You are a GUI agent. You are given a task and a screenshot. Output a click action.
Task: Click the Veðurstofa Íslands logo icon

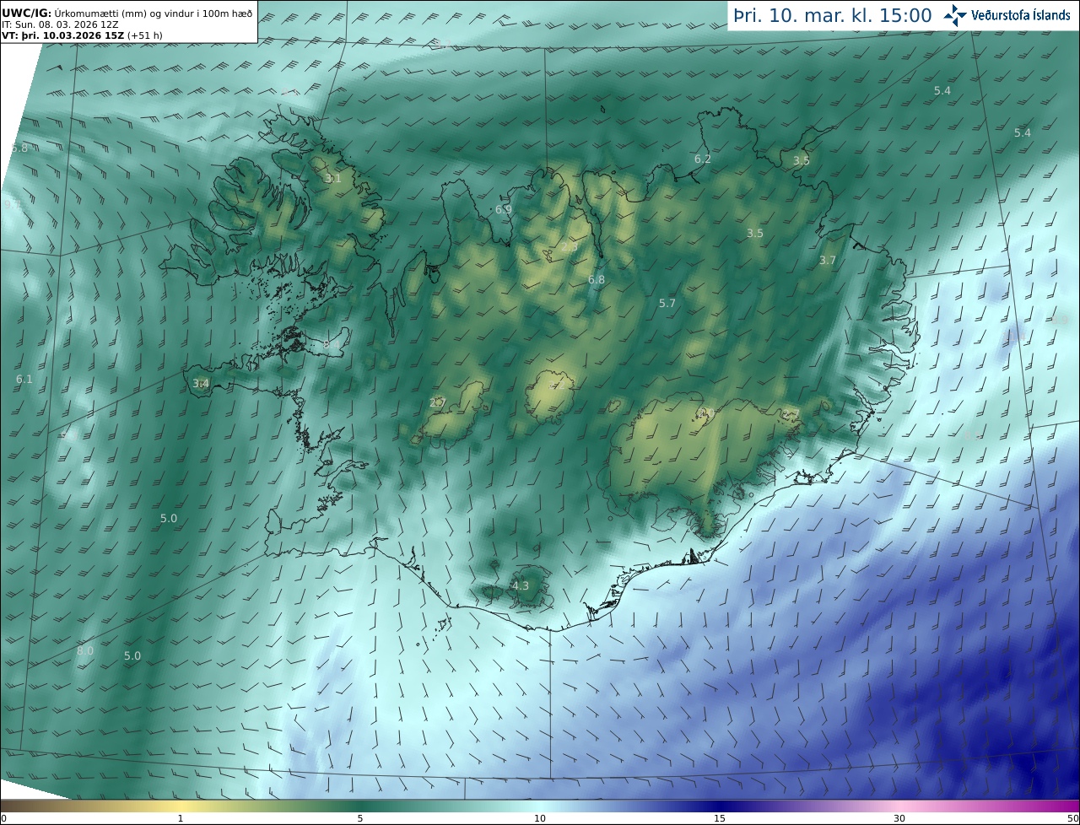click(x=955, y=15)
